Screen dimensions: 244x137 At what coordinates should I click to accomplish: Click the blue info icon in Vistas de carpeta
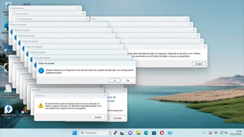[41, 71]
